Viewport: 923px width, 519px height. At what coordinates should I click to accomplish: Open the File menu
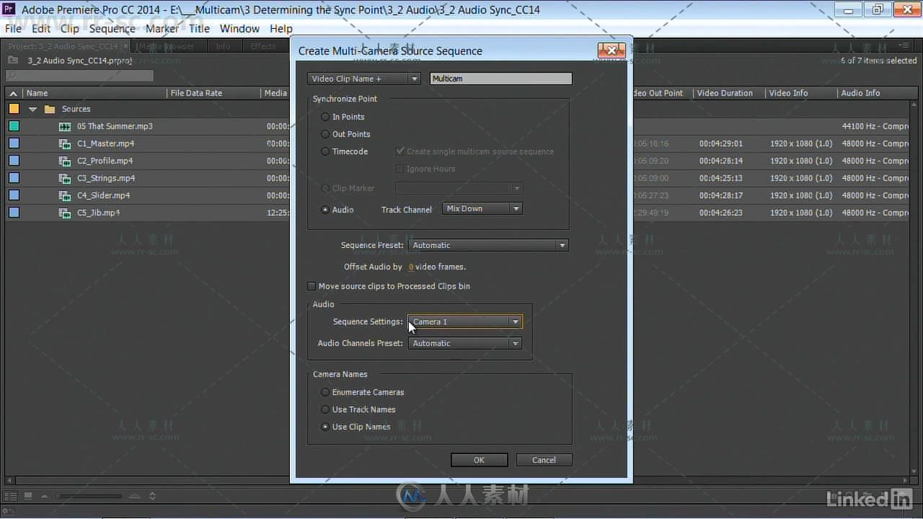click(x=13, y=29)
